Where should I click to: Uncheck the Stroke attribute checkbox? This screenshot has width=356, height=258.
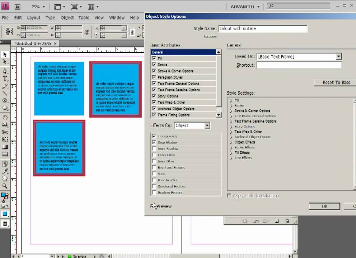pos(154,64)
